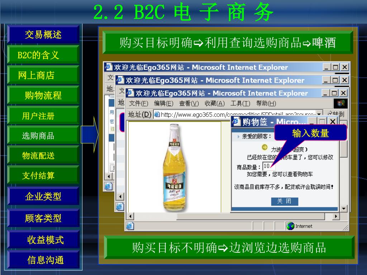Open 顾客类型 sidebar button

[43, 218]
